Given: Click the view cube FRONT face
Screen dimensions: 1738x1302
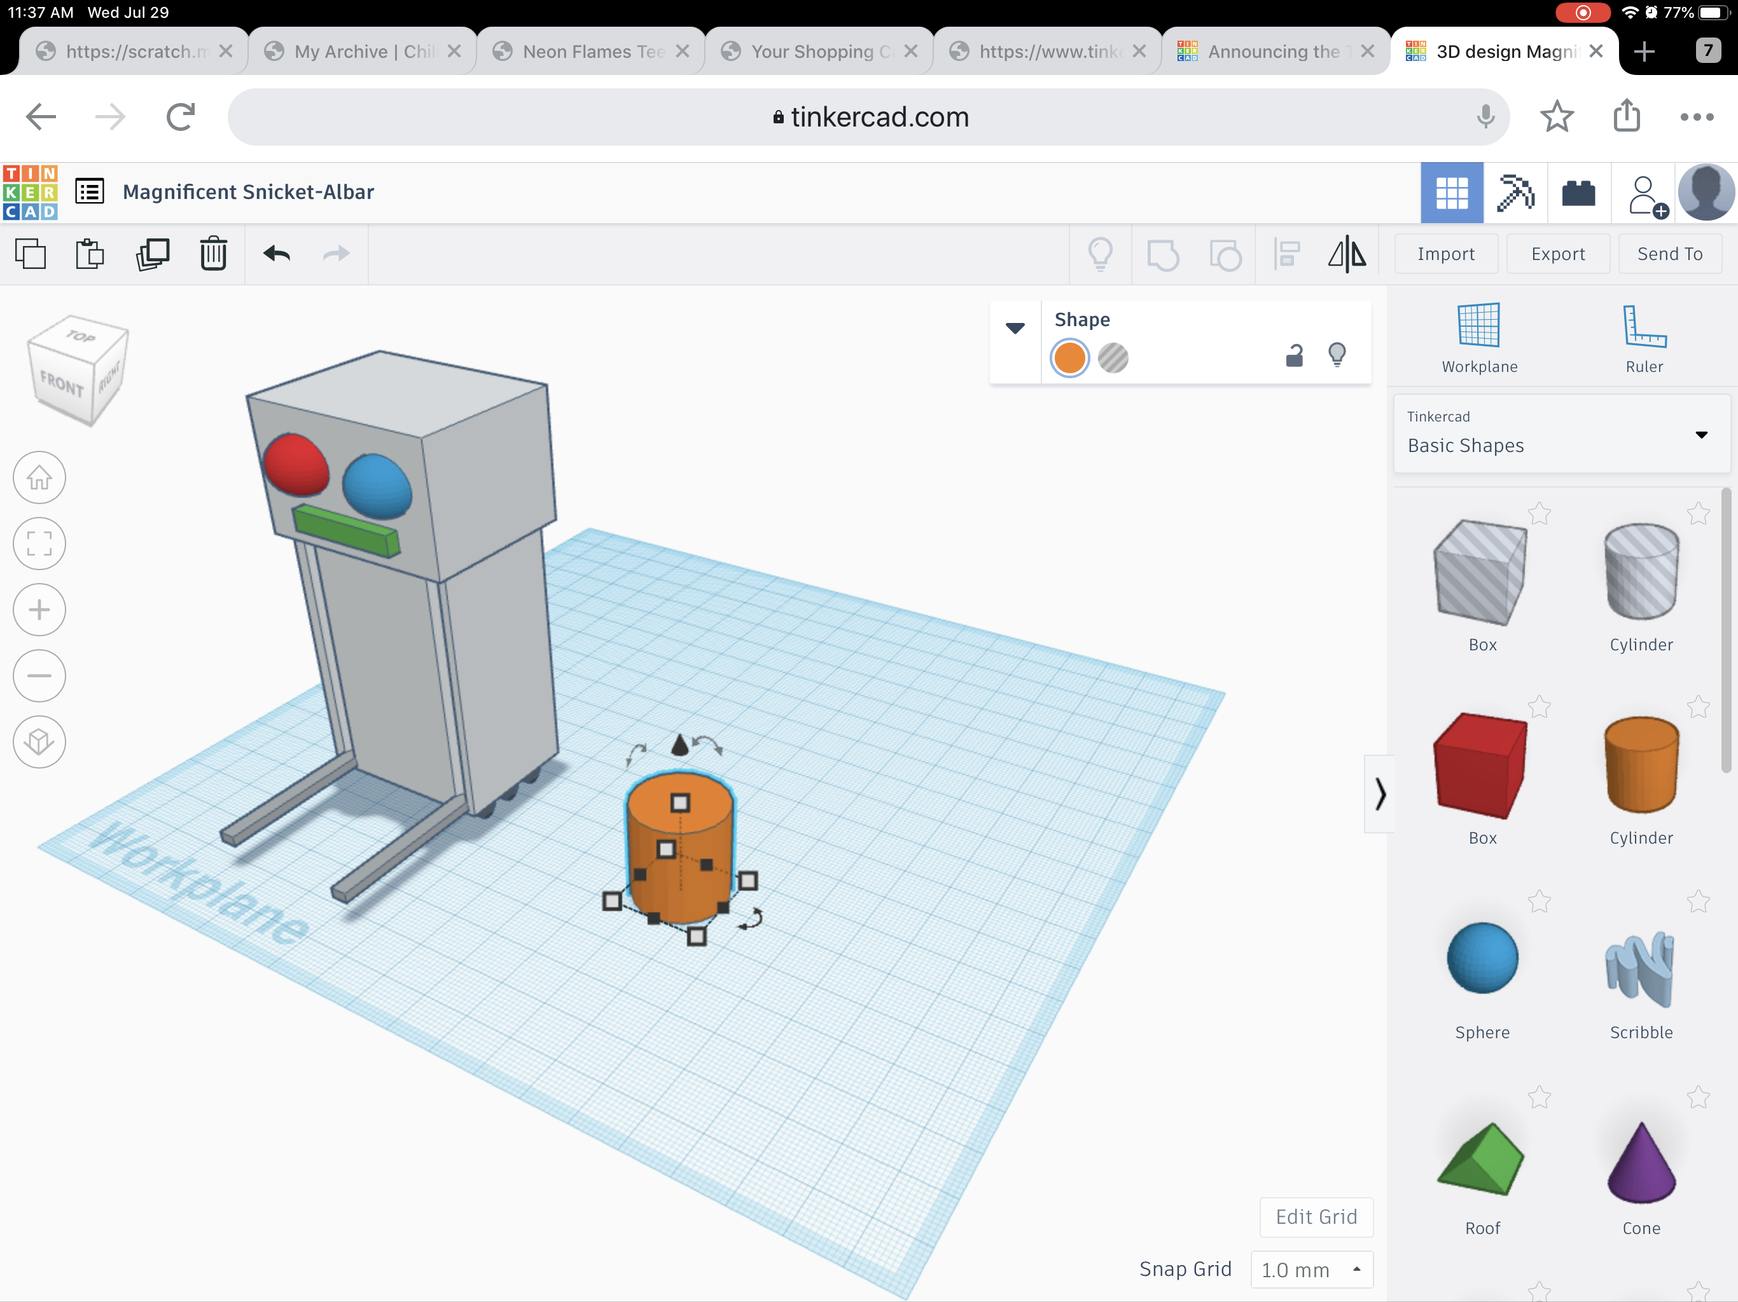Looking at the screenshot, I should click(x=61, y=385).
